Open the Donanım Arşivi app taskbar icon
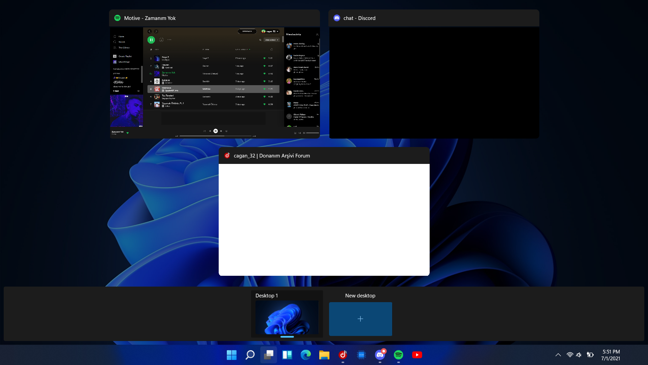 [343, 355]
